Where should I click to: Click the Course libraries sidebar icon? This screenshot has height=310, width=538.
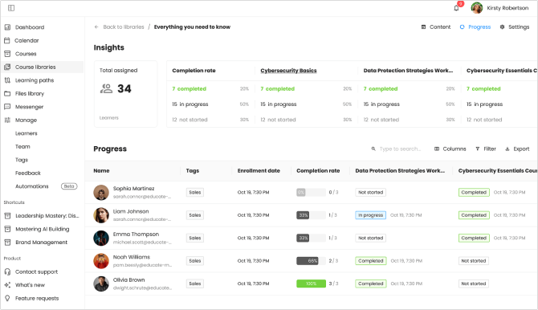(x=7, y=67)
